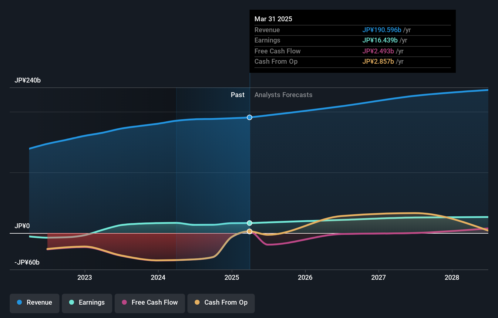498x318 pixels.
Task: Click the JP¥16.439b earnings value in tooltip
Action: coord(380,40)
